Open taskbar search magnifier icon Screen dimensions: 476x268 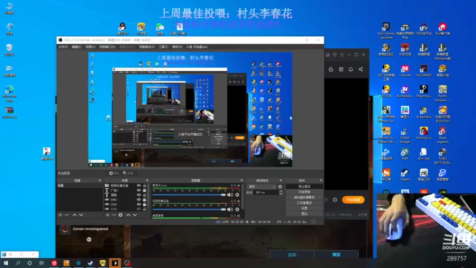(x=18, y=263)
